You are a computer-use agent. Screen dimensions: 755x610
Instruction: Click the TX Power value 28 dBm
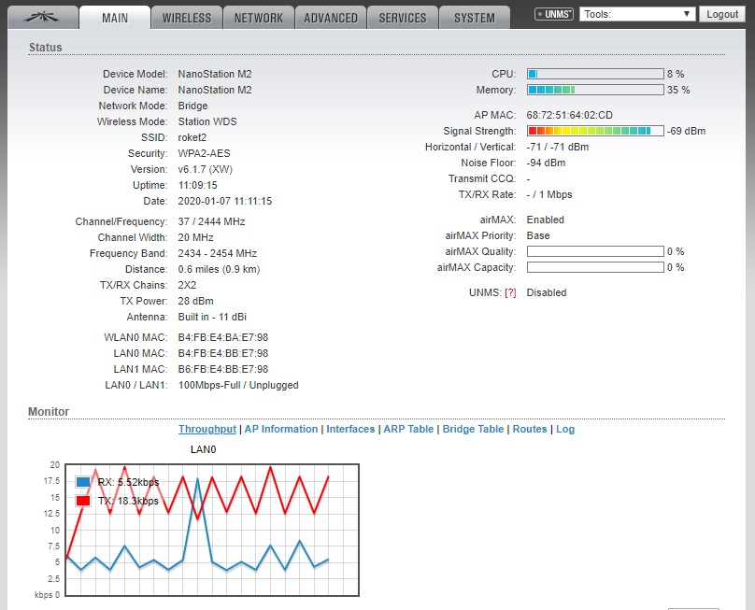[x=195, y=301]
